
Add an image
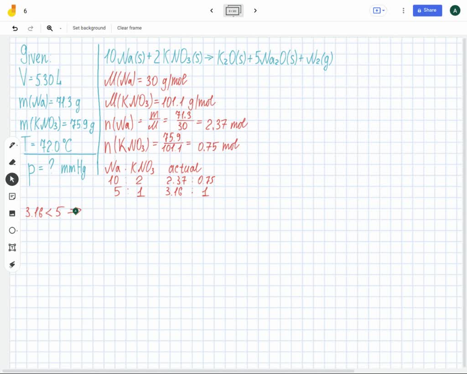tap(12, 213)
